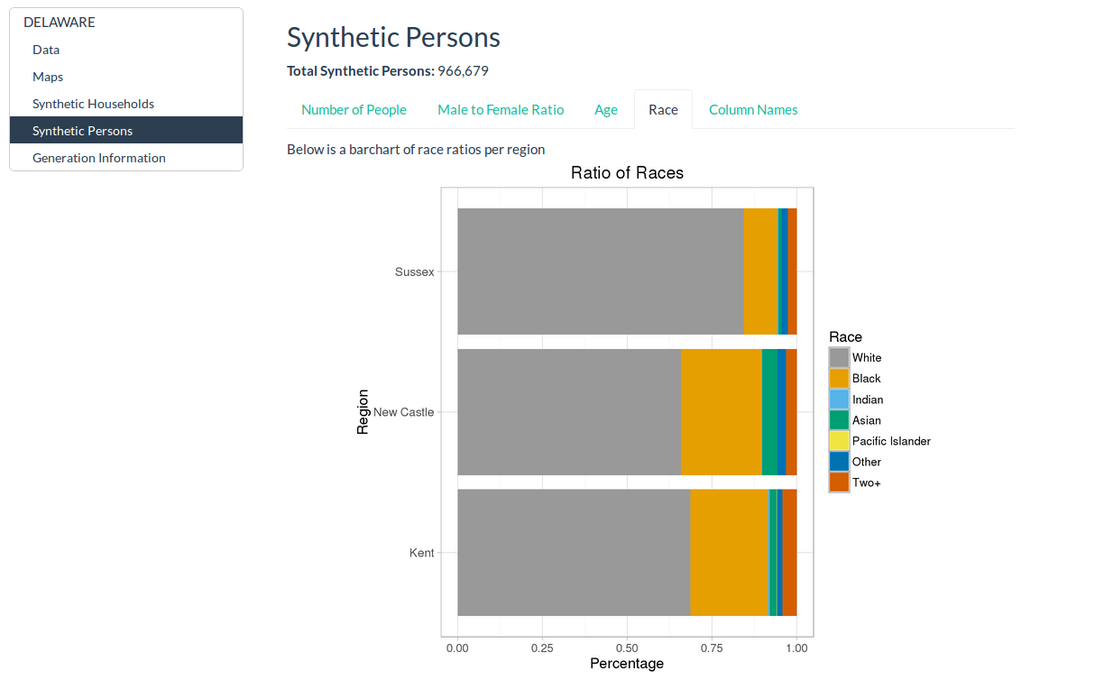Click the orange Black segment of Kent bar
This screenshot has width=1104, height=680.
coord(729,553)
